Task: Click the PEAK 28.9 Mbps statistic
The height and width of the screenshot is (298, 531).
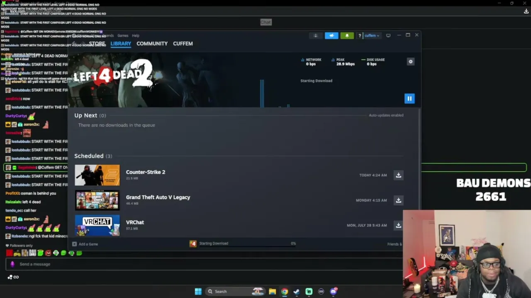Action: (343, 62)
